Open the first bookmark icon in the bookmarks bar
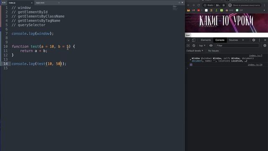Image resolution: width=268 pixels, height=151 pixels. [x=188, y=10]
